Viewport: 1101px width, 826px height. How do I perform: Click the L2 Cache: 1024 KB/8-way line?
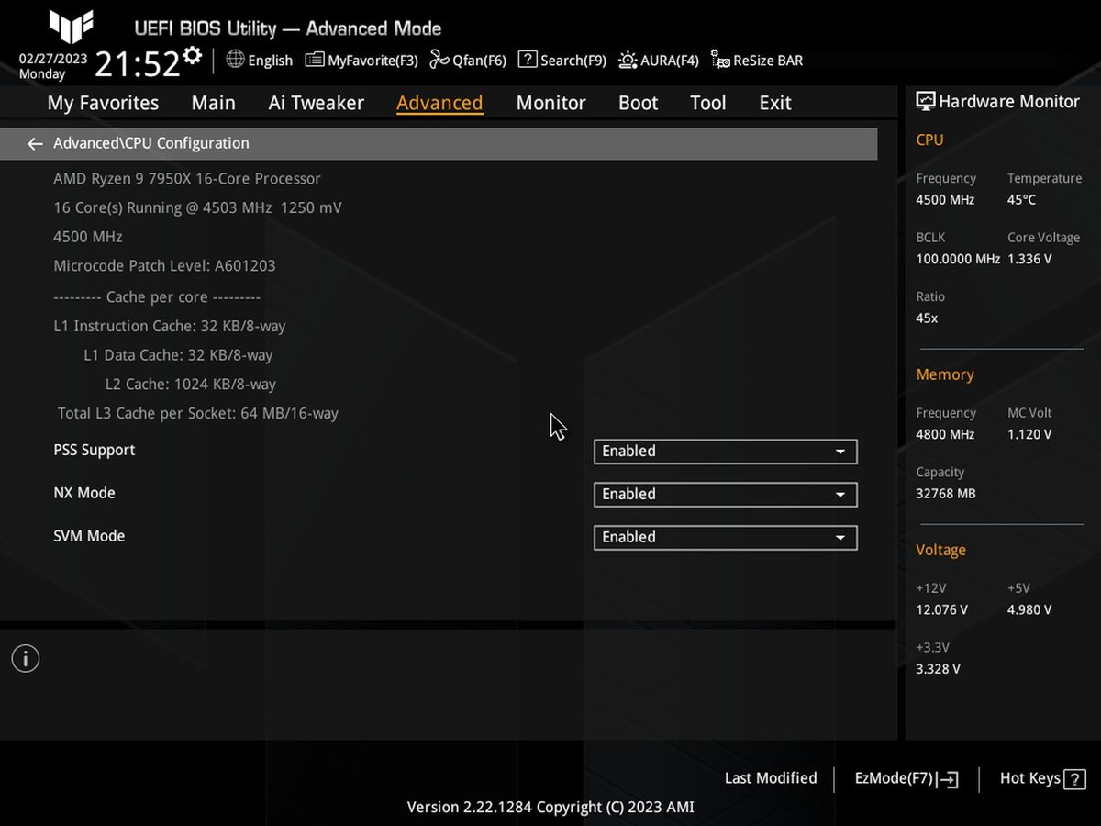(x=191, y=384)
